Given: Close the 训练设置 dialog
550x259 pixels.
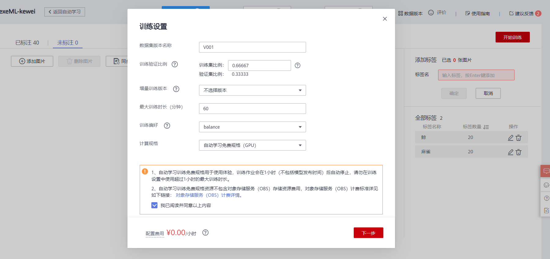Looking at the screenshot, I should (385, 19).
